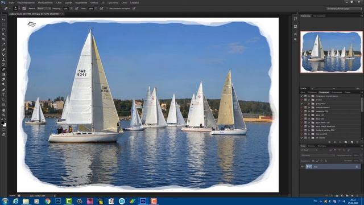Image resolution: width=364 pixels, height=205 pixels.
Task: Open the eraser Mode dropdown
Action: tap(44, 9)
